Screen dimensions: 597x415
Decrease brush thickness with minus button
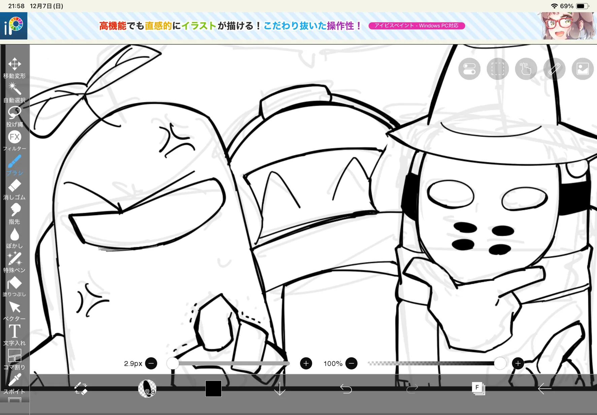pos(151,363)
